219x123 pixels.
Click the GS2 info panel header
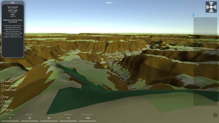[13, 3]
